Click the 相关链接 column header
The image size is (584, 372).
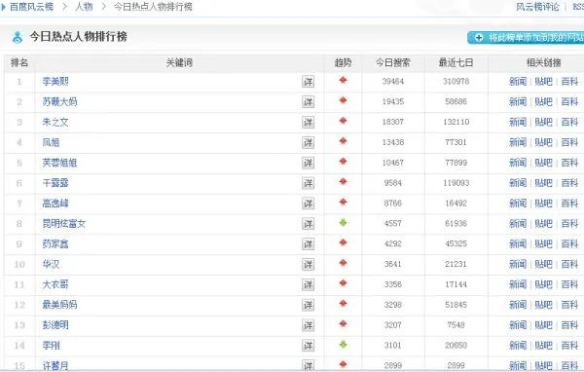[x=544, y=62]
